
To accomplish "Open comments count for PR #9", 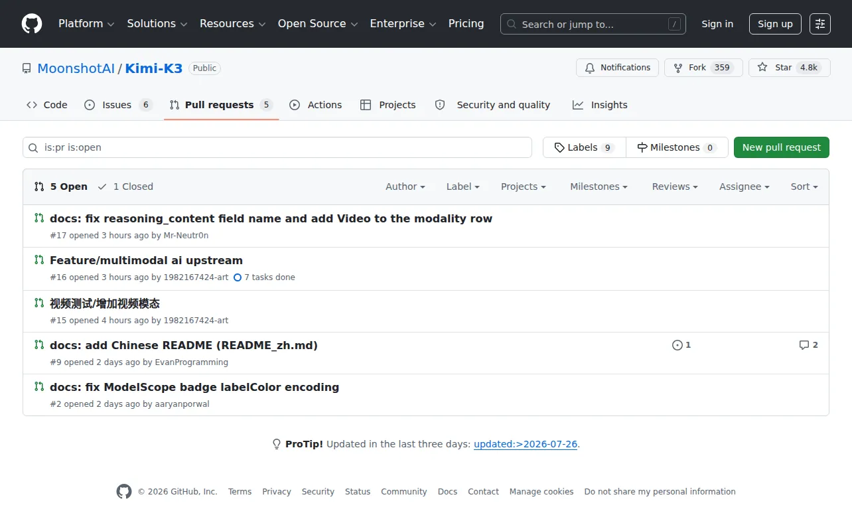I will coord(809,345).
